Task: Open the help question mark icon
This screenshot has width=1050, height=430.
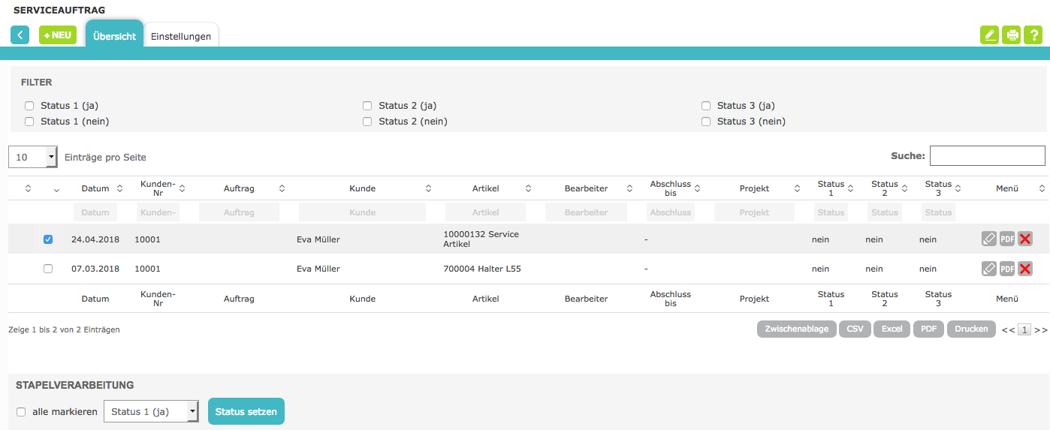Action: click(x=1033, y=35)
